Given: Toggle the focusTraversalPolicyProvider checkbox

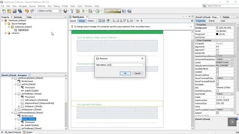Looking at the screenshot, I should [217, 81].
